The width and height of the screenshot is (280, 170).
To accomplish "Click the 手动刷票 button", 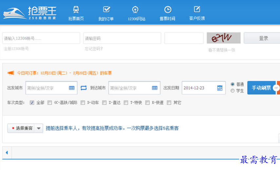I will tap(261, 88).
